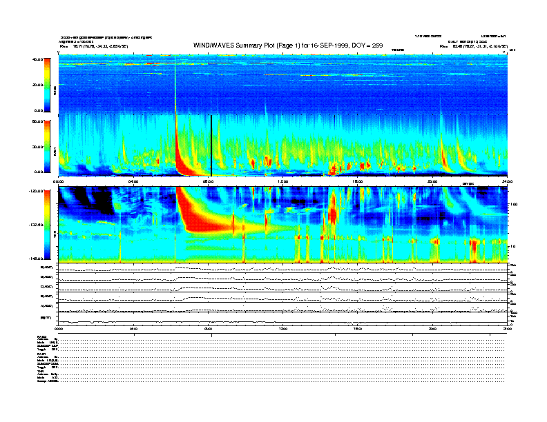Click the 24:00 tick under RAD1 spectrogram
The width and height of the screenshot is (547, 422).
click(x=507, y=181)
